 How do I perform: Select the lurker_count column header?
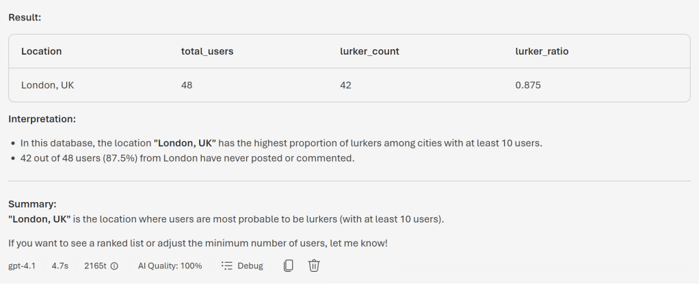[x=370, y=51]
